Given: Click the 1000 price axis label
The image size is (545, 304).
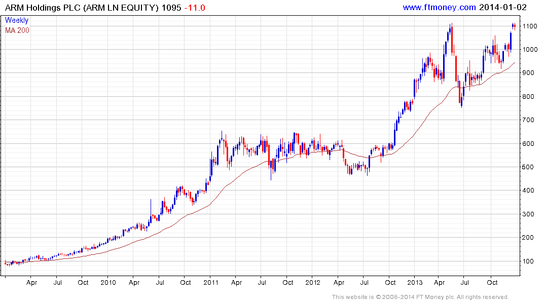Looking at the screenshot, I should (530, 49).
